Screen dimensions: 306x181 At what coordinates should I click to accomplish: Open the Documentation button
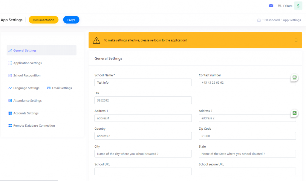click(44, 20)
